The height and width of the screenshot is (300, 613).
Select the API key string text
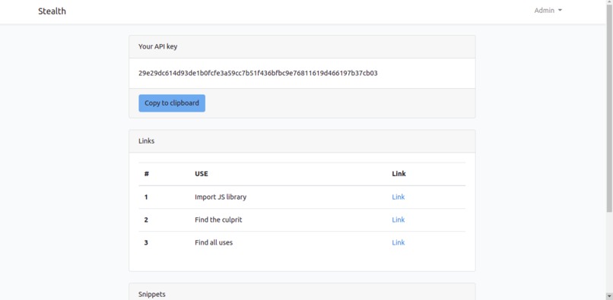pos(258,73)
